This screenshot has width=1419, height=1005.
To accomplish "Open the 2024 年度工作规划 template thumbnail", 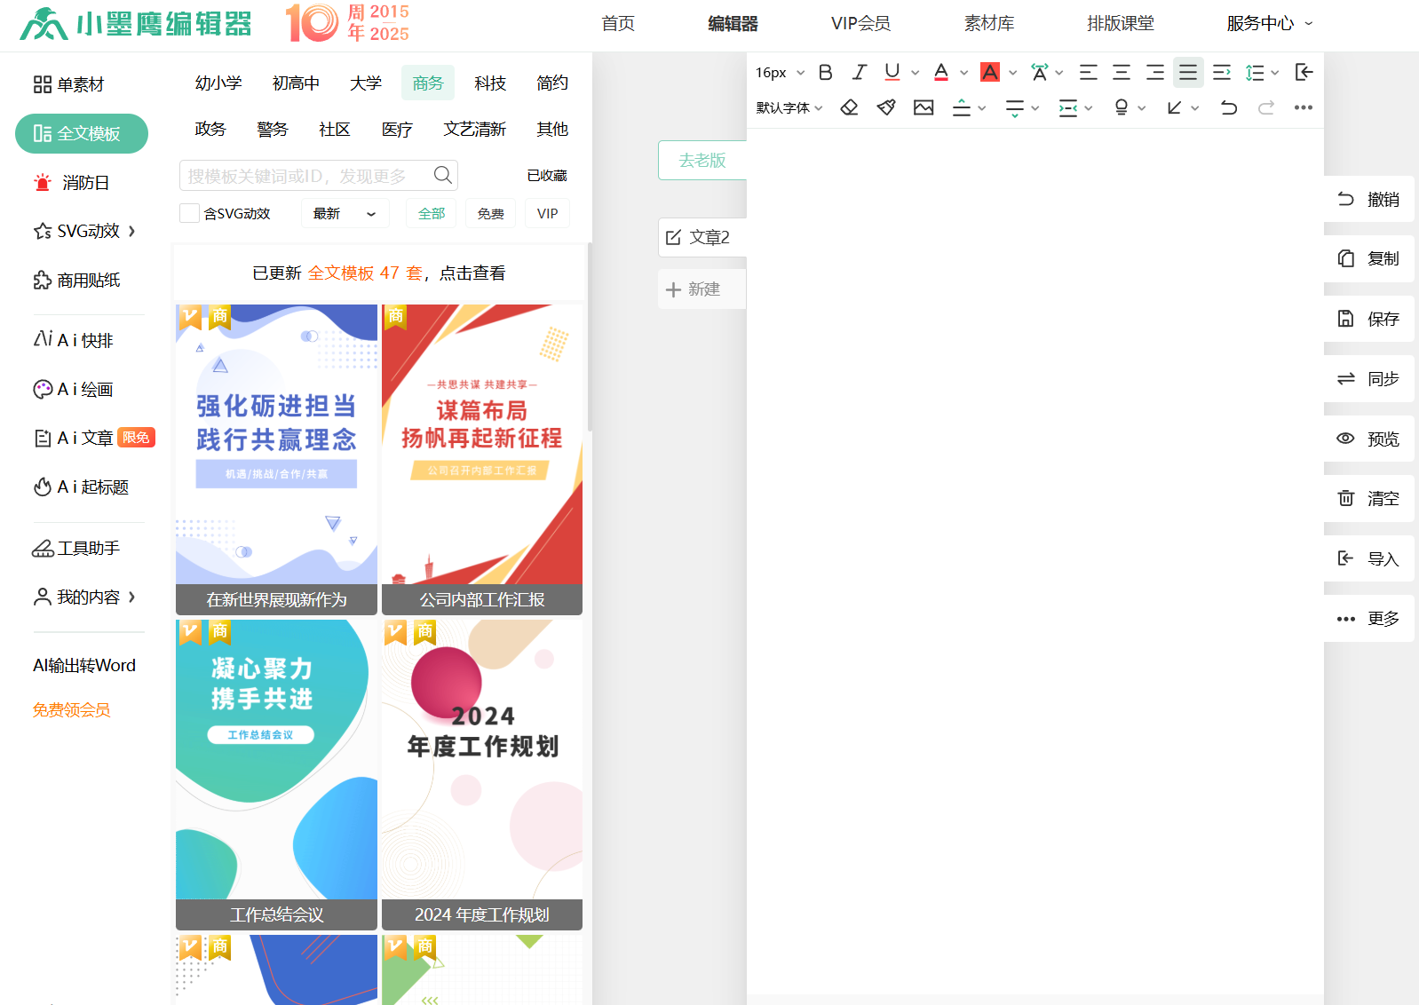I will click(x=482, y=774).
